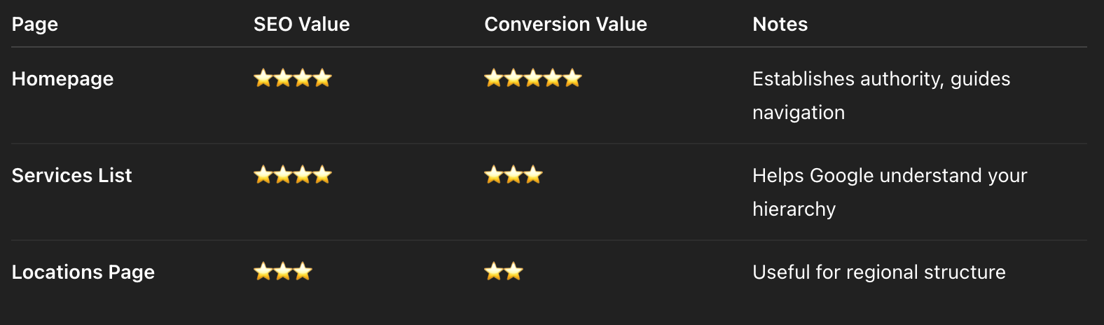Select the SEO Value column header
The width and height of the screenshot is (1104, 325).
(301, 25)
